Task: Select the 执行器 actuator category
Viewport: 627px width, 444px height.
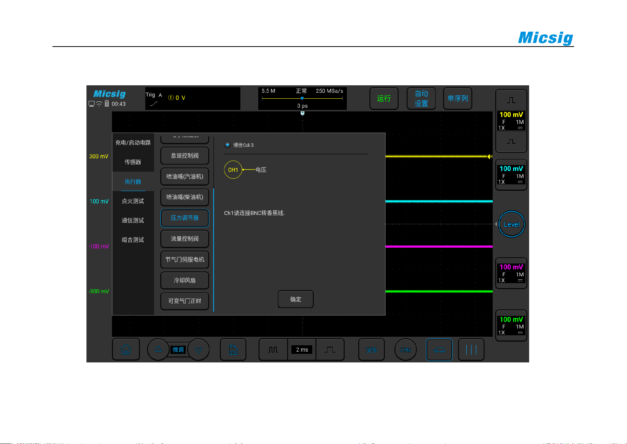Action: pos(133,182)
